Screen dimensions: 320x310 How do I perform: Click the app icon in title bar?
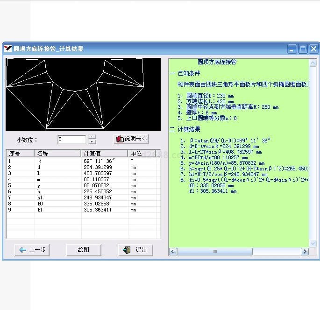point(8,49)
